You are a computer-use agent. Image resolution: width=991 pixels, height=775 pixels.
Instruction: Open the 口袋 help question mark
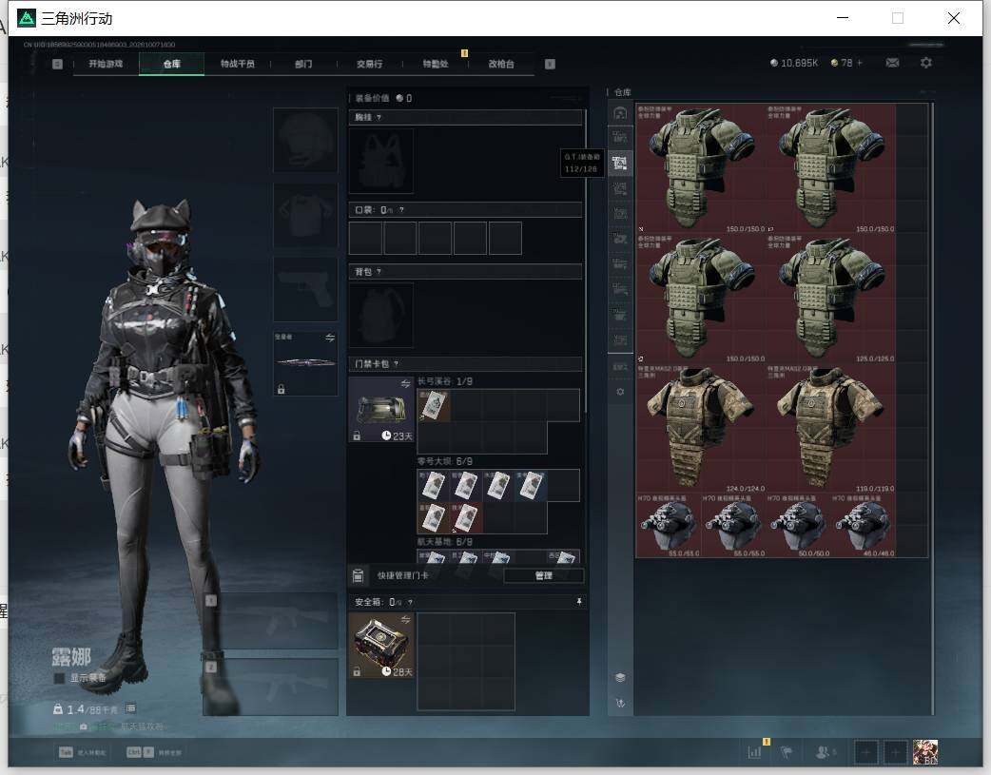click(401, 210)
